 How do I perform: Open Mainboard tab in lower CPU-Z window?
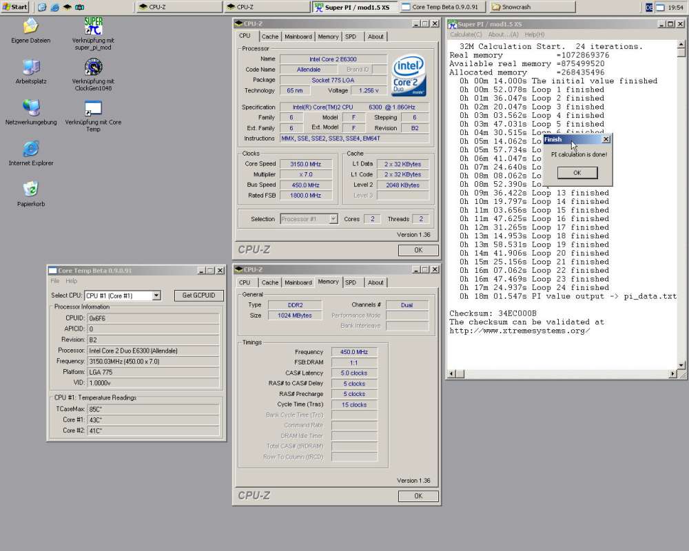pyautogui.click(x=298, y=282)
